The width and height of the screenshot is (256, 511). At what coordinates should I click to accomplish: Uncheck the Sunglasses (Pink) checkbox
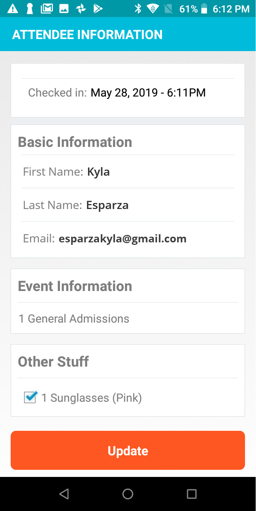click(30, 397)
